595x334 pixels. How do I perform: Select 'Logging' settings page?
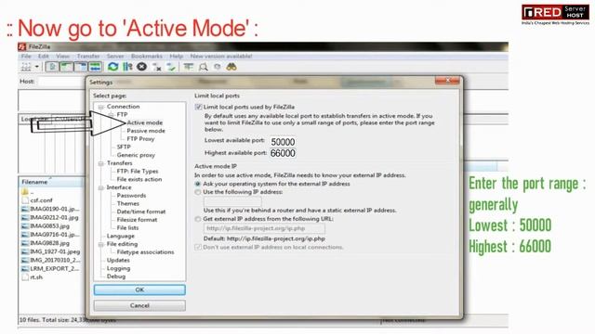[118, 268]
